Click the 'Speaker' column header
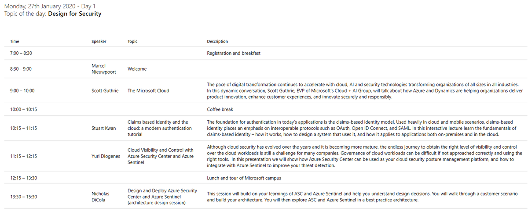 coord(99,42)
